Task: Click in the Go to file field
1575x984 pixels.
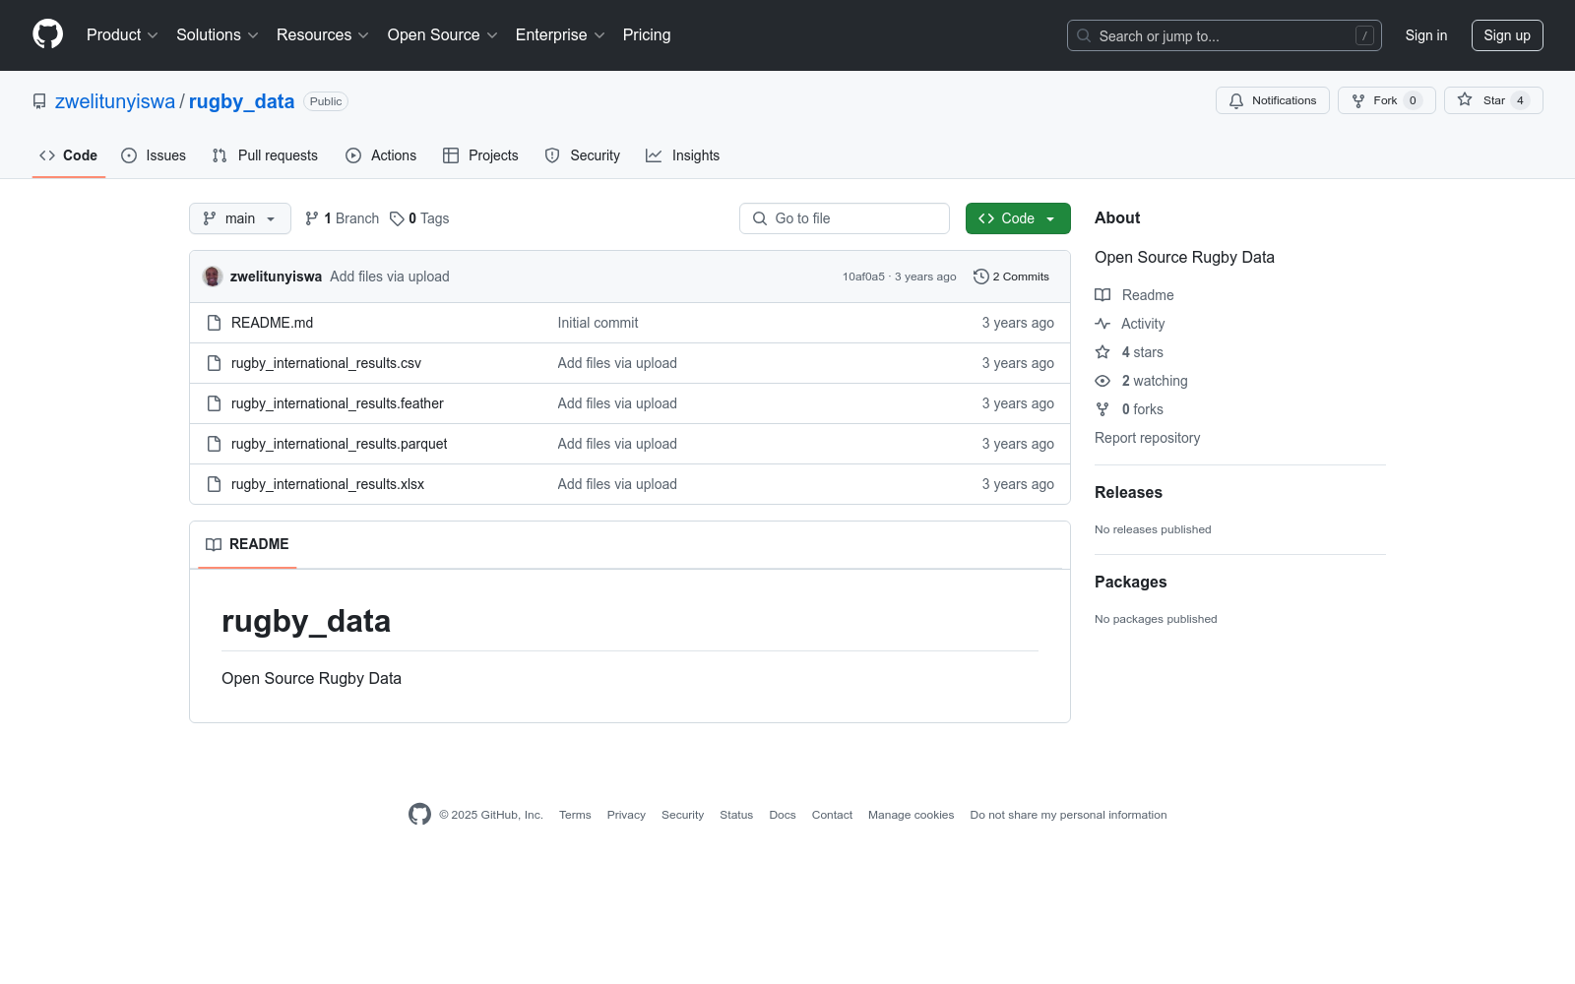Action: point(845,218)
